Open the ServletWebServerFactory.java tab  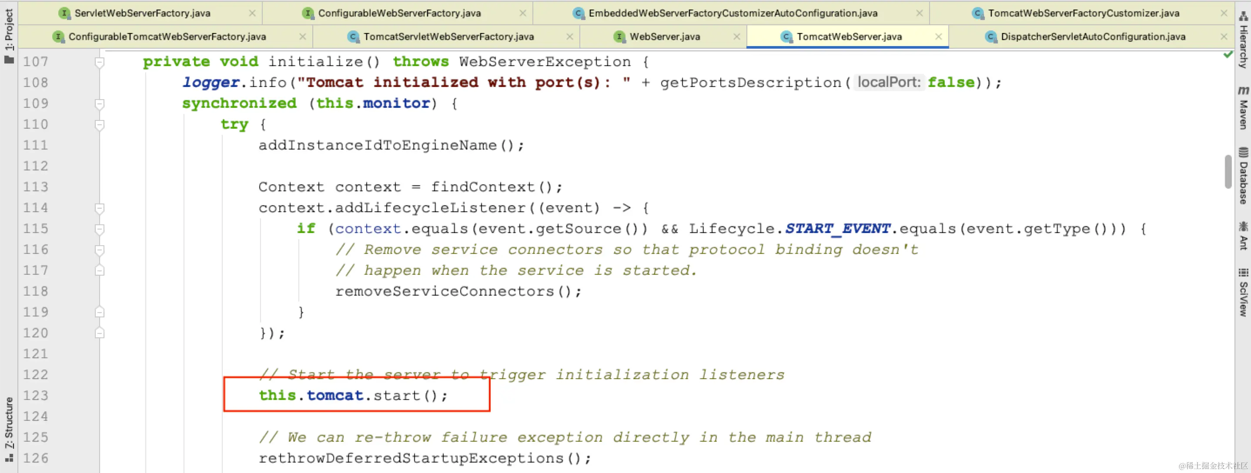point(142,13)
